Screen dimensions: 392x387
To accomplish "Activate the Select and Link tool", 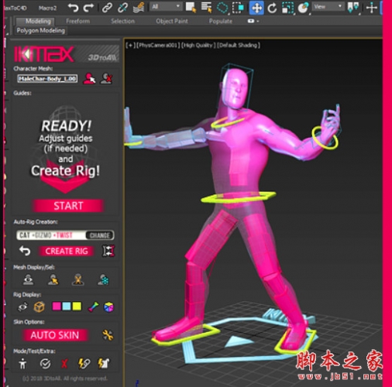I will [x=107, y=8].
